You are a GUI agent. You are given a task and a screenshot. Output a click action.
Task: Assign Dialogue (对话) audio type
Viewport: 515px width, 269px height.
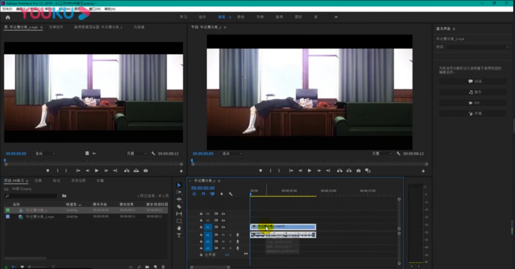[x=473, y=81]
